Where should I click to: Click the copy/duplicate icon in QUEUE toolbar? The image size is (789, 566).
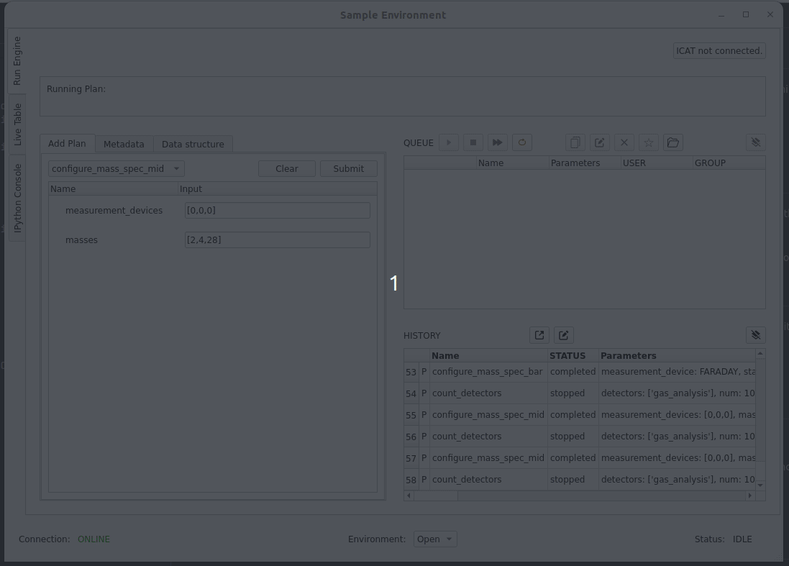click(x=575, y=142)
